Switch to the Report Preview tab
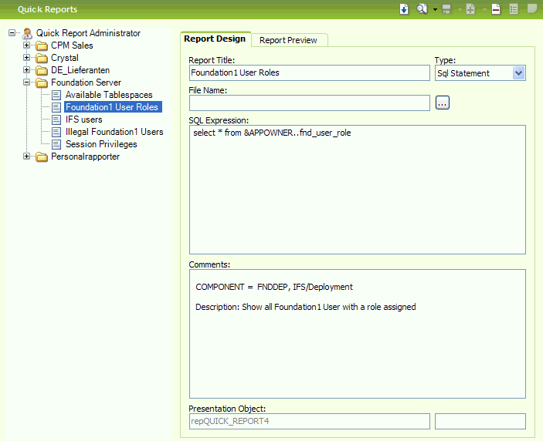Screen dimensions: 543x441 tap(288, 40)
